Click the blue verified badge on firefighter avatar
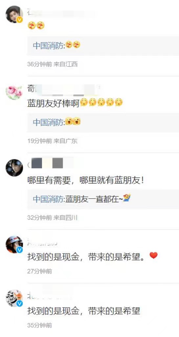179x337 pixels. [x=20, y=250]
